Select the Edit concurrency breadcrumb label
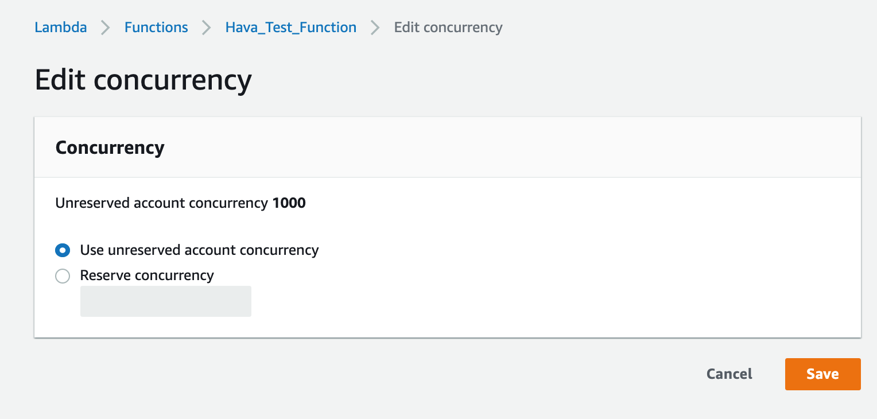 (448, 27)
